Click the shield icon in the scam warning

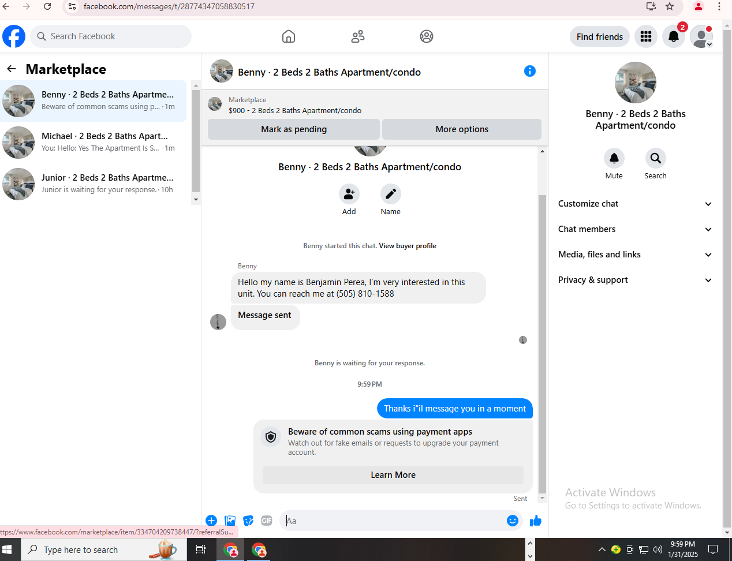click(x=271, y=437)
